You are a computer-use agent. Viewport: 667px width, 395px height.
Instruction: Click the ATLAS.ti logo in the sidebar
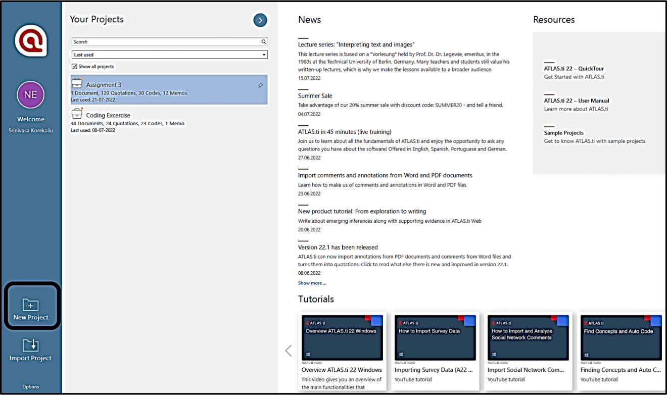tap(31, 40)
